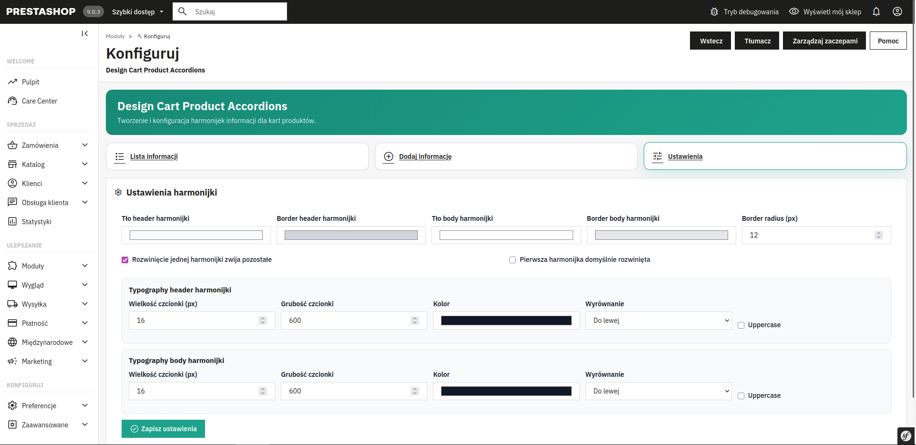The height and width of the screenshot is (445, 916).
Task: Open Tło body harmonijki color picker
Action: [x=506, y=235]
